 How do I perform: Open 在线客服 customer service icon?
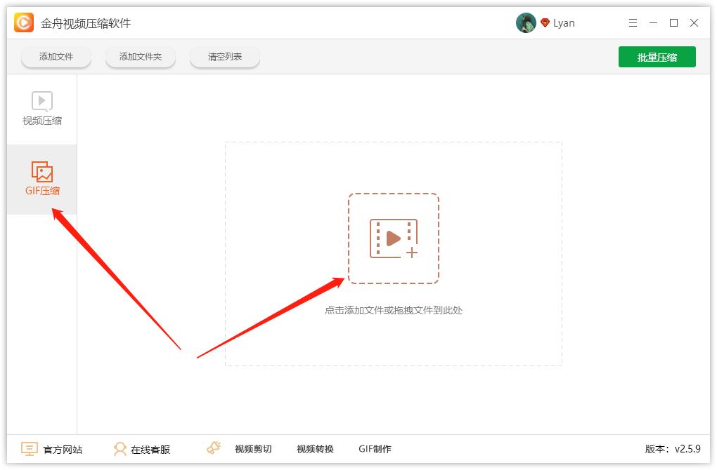coord(121,448)
